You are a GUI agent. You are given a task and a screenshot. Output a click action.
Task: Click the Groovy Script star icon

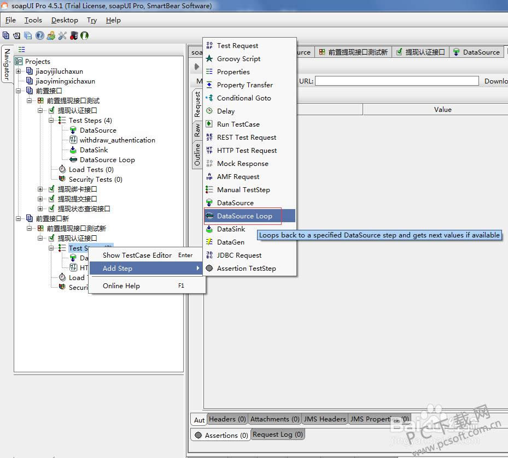pos(209,59)
